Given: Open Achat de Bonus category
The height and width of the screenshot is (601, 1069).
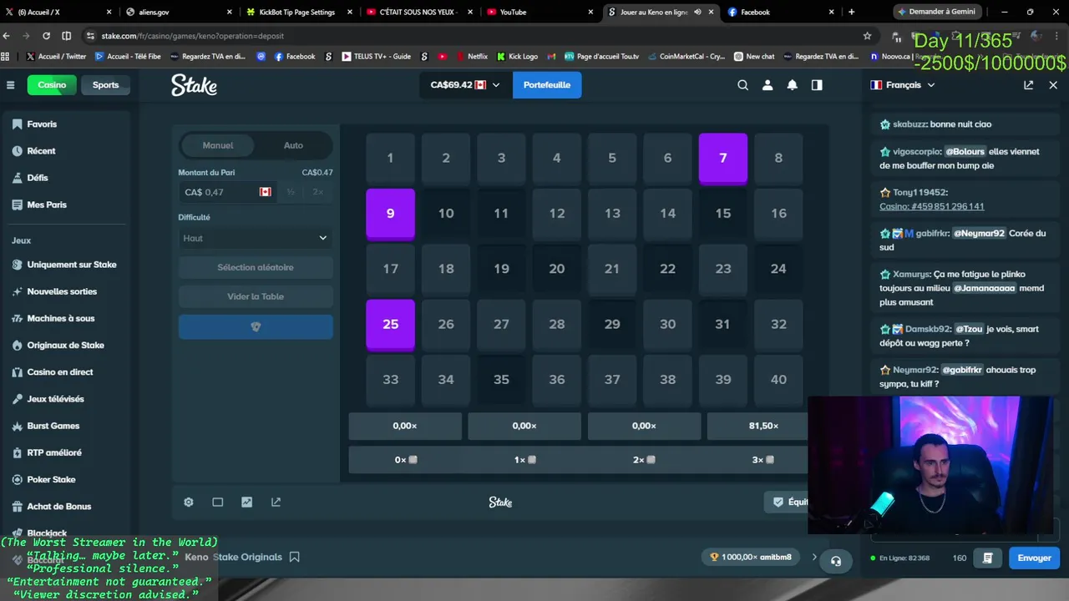Looking at the screenshot, I should tap(67, 506).
